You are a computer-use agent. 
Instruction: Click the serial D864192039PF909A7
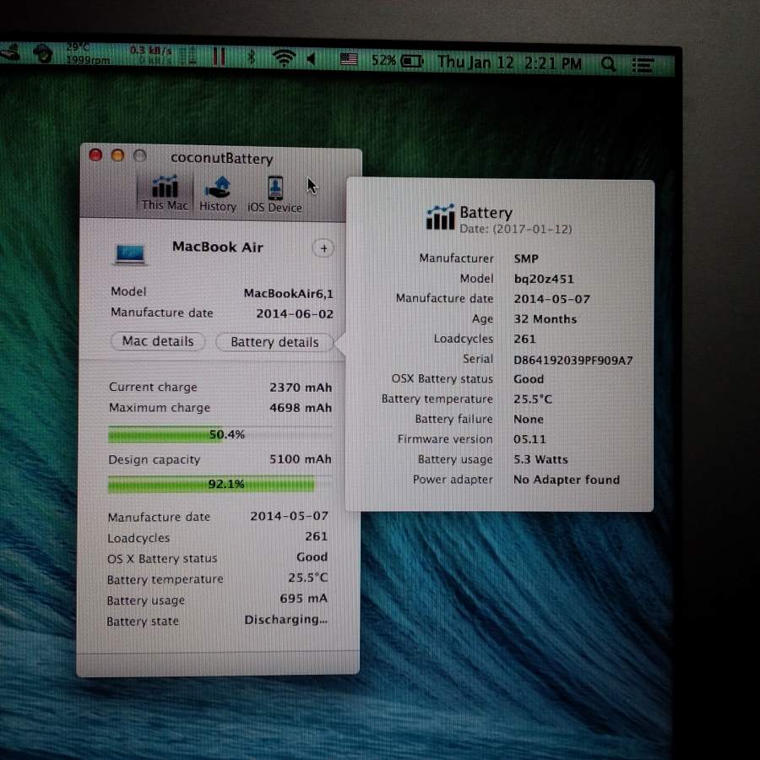573,360
